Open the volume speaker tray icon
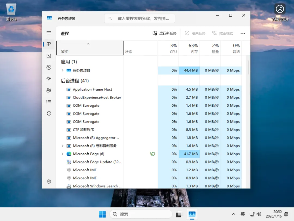 point(259,214)
